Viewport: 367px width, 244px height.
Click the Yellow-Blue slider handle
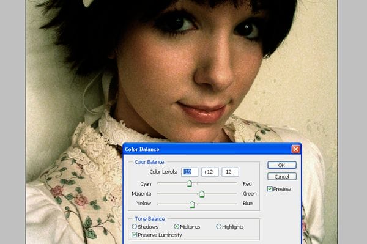pyautogui.click(x=192, y=204)
